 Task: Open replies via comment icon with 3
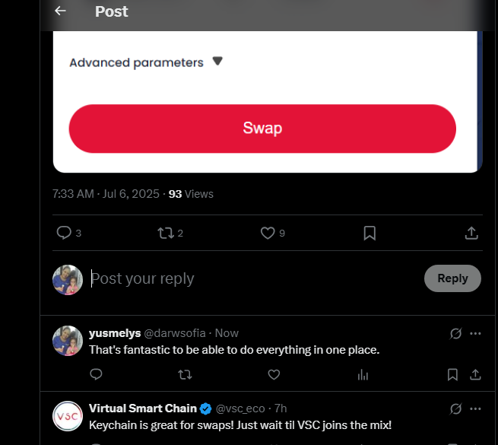point(64,233)
